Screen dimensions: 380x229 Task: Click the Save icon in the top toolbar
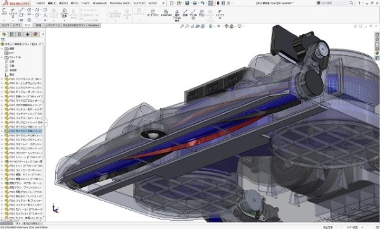(x=187, y=3)
